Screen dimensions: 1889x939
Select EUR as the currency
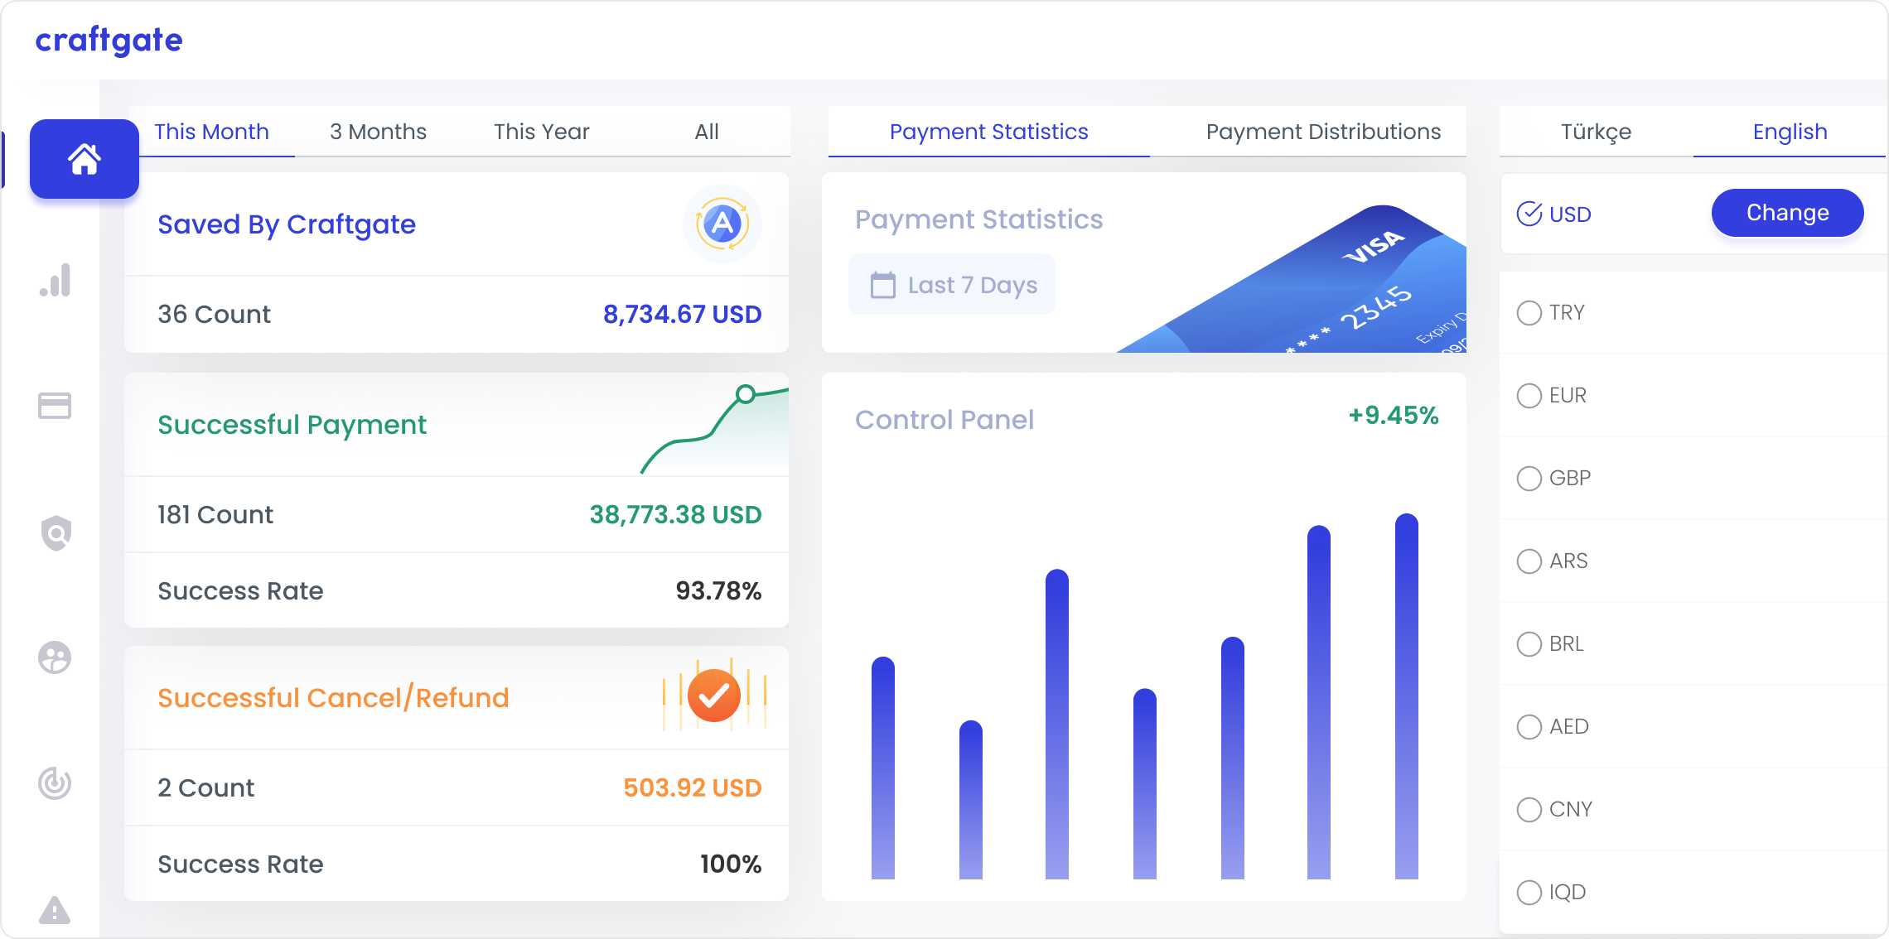(1529, 396)
